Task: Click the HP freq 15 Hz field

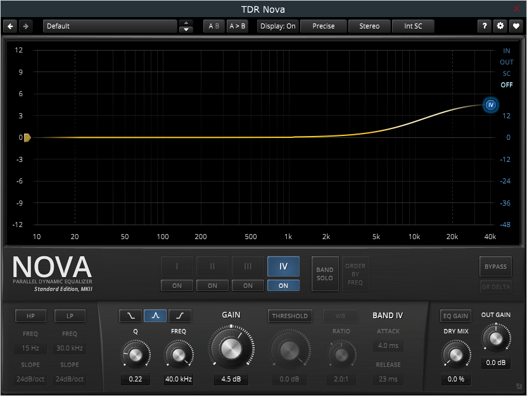Action: pyautogui.click(x=30, y=348)
